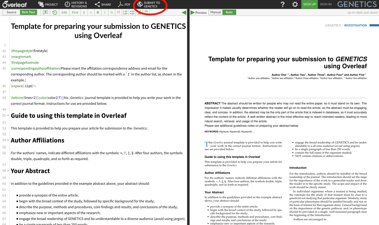The height and width of the screenshot is (225, 379).
Task: Insert a bulleted list
Action: tap(132, 12)
